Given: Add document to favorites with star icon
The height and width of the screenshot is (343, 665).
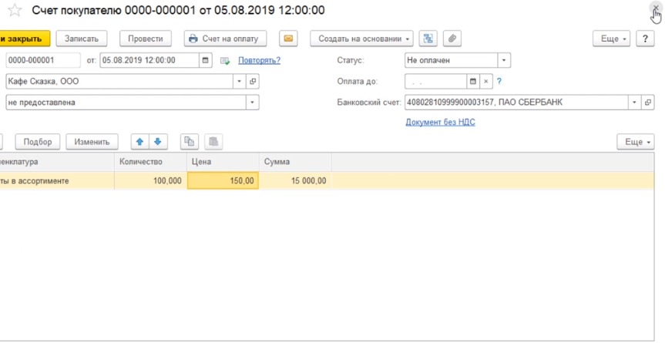Looking at the screenshot, I should [x=13, y=11].
